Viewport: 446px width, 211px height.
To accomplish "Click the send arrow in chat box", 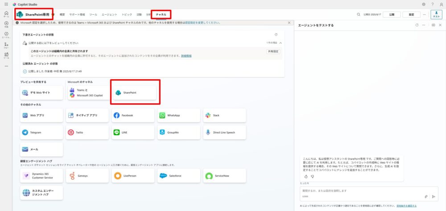I will click(x=433, y=196).
